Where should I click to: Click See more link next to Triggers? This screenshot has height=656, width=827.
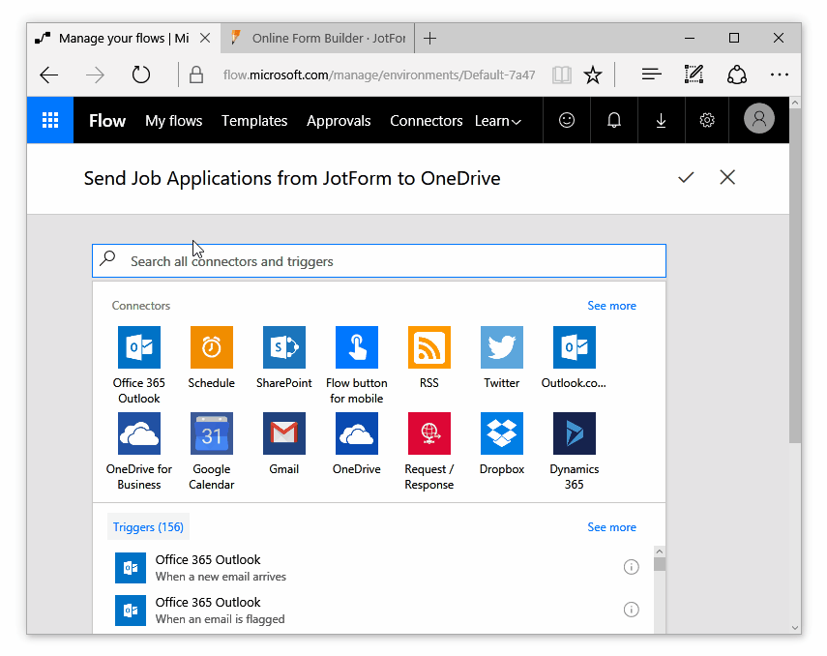611,527
